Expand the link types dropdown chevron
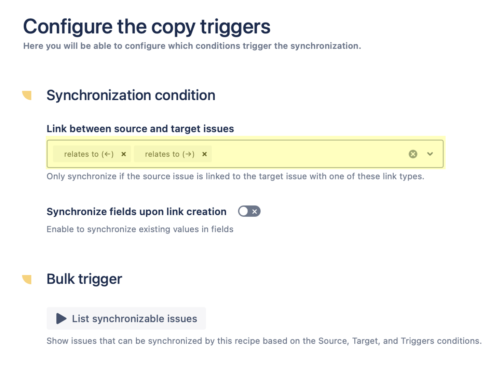The width and height of the screenshot is (503, 372). coord(430,154)
